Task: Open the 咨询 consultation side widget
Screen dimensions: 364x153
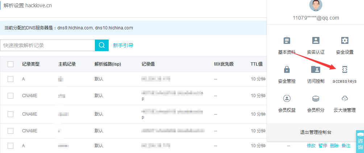Action: tap(360, 142)
